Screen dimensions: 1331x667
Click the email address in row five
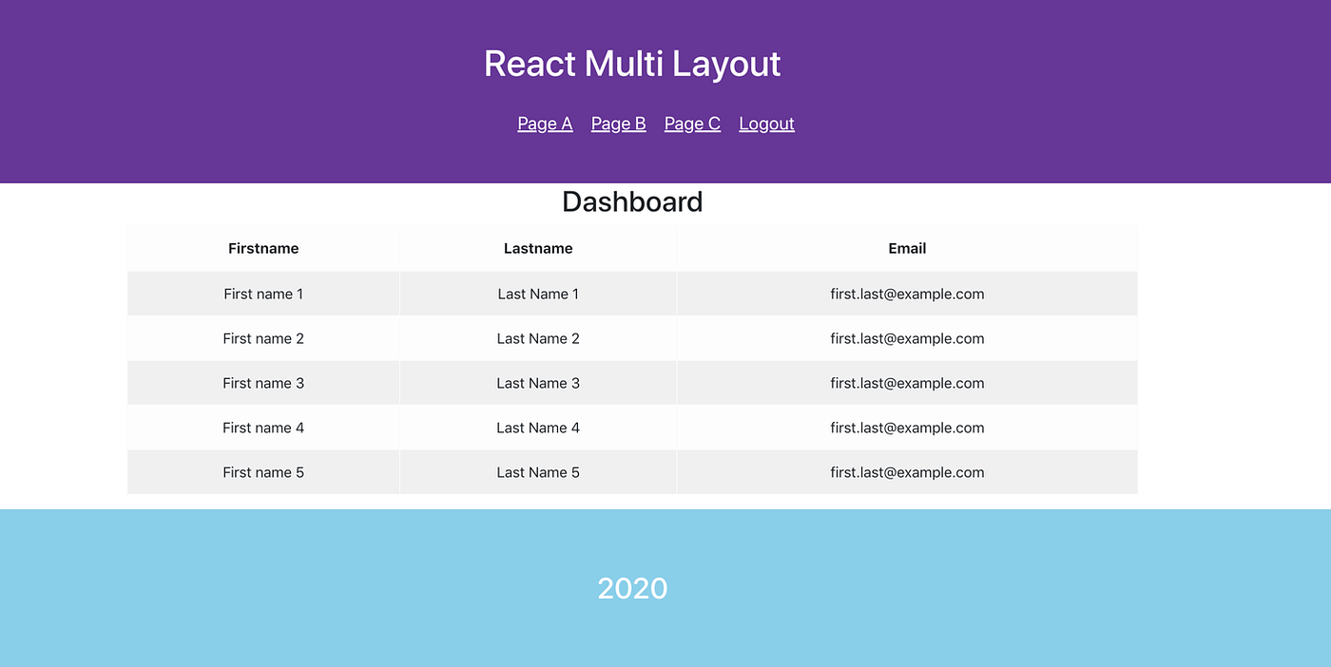pyautogui.click(x=907, y=472)
